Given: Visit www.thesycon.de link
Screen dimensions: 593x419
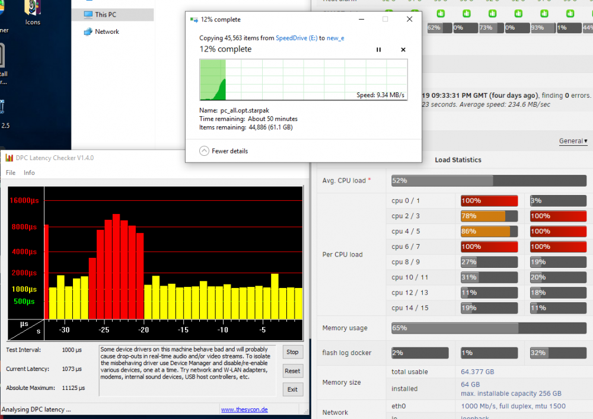Looking at the screenshot, I should coord(244,410).
